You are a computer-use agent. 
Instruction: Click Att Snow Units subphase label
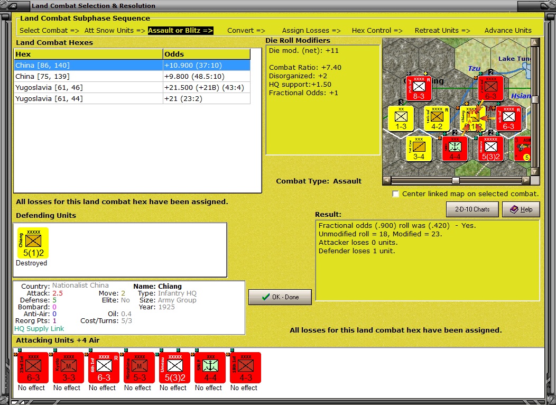(x=115, y=31)
